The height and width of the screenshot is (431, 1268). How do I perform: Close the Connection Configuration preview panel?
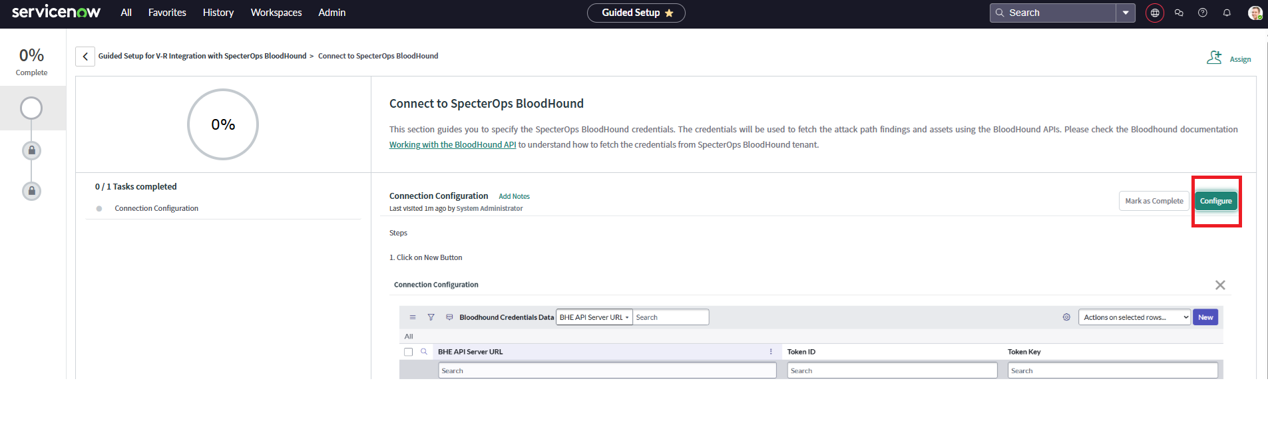click(1220, 285)
